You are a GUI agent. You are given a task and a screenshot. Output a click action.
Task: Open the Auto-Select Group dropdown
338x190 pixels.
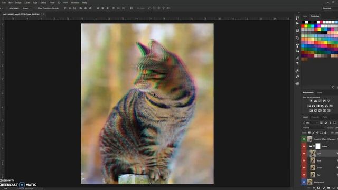[27, 8]
